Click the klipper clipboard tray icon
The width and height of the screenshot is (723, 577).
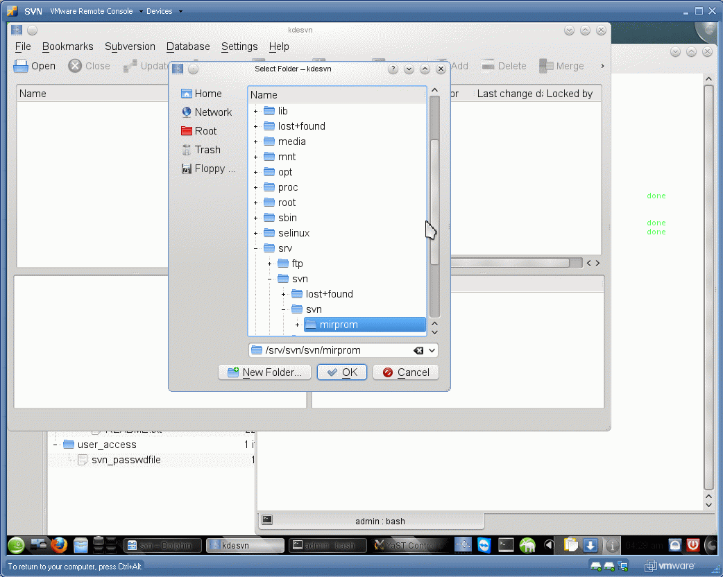571,545
